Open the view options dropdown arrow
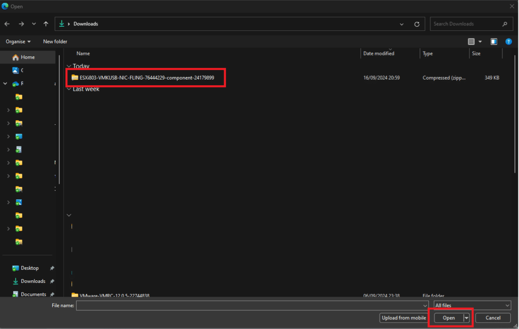 pos(480,42)
